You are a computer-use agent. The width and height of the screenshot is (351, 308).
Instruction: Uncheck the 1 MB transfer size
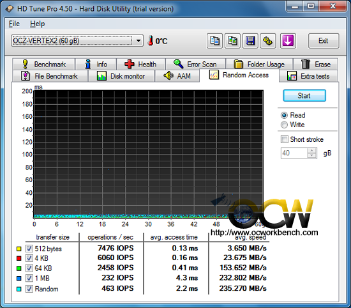[x=29, y=278]
